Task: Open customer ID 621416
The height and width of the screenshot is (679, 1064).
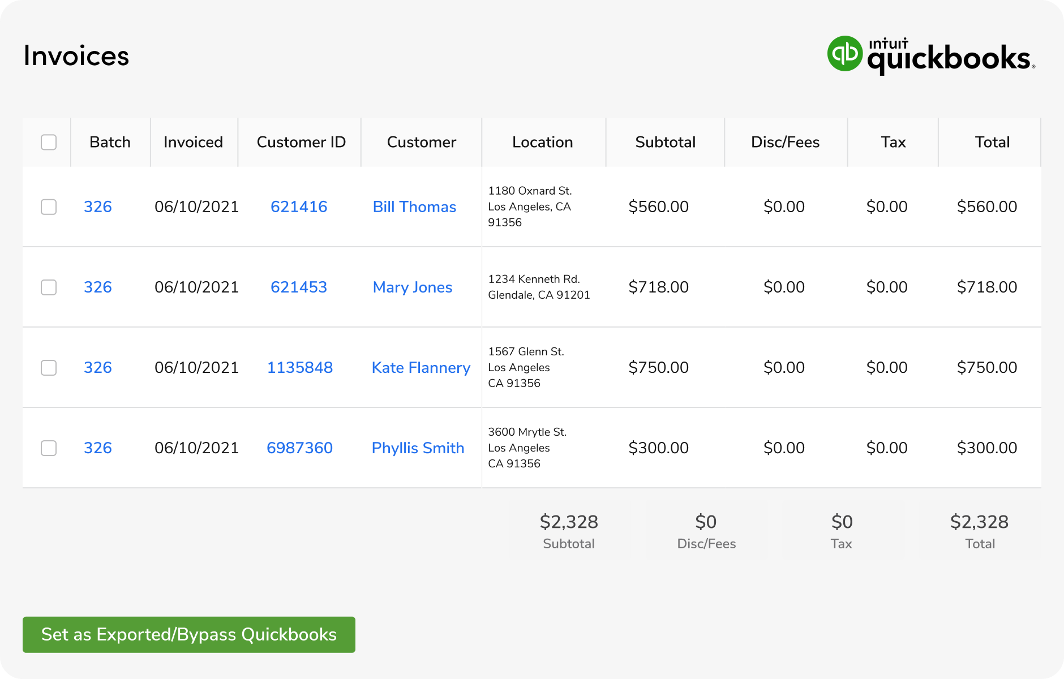Action: pyautogui.click(x=299, y=207)
